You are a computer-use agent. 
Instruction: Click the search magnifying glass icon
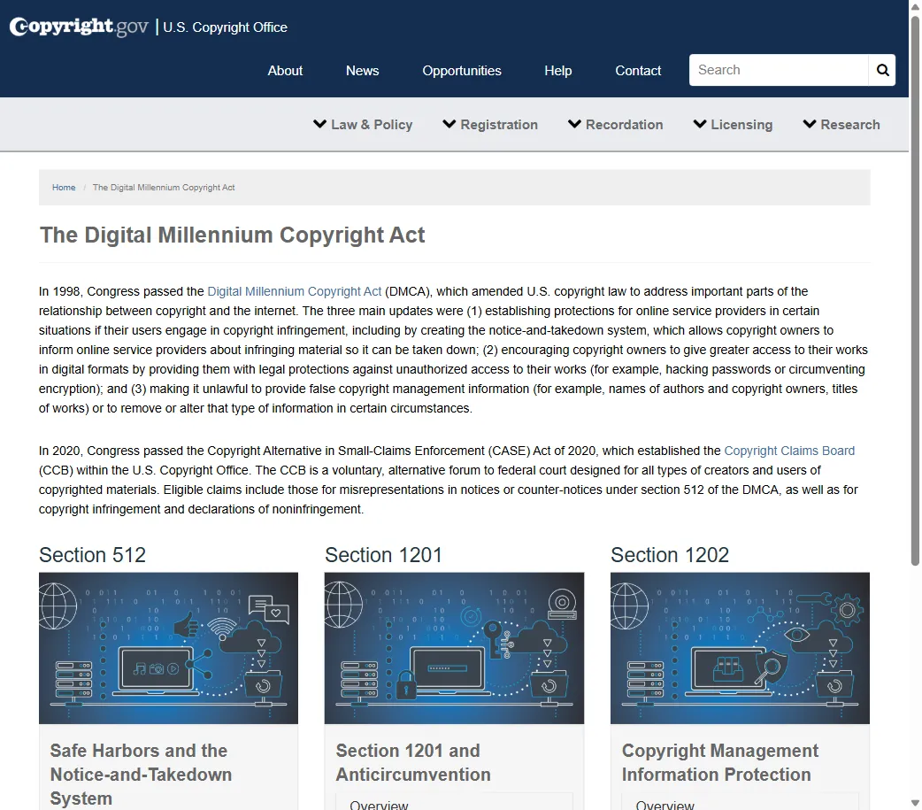point(881,70)
